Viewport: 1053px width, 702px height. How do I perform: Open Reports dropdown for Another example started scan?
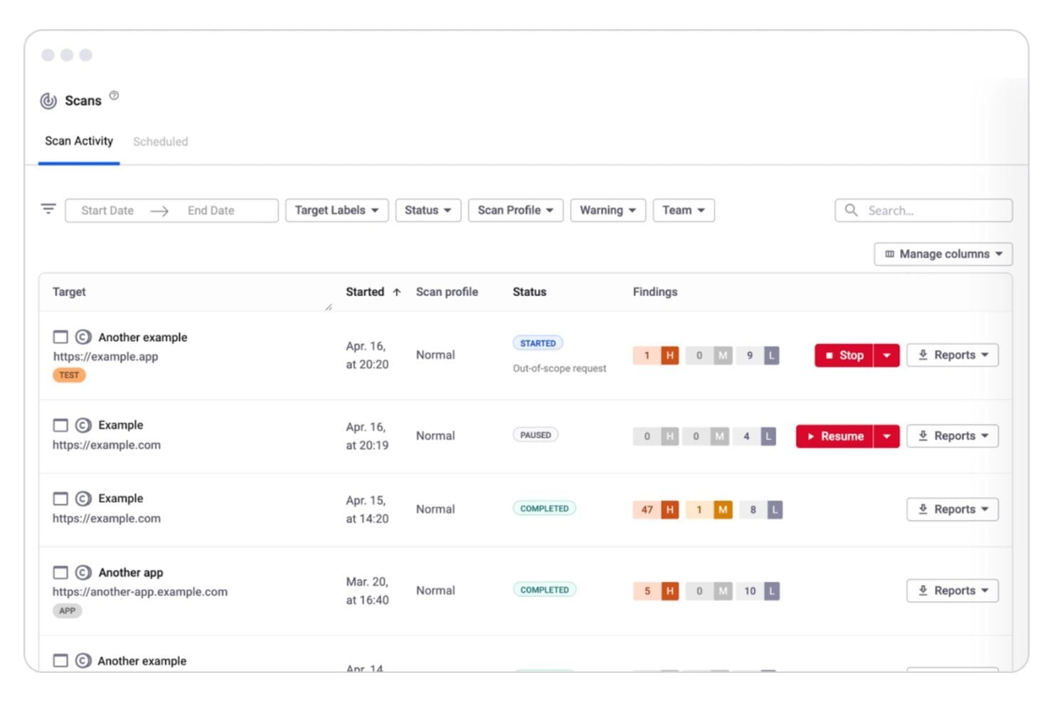pos(952,355)
